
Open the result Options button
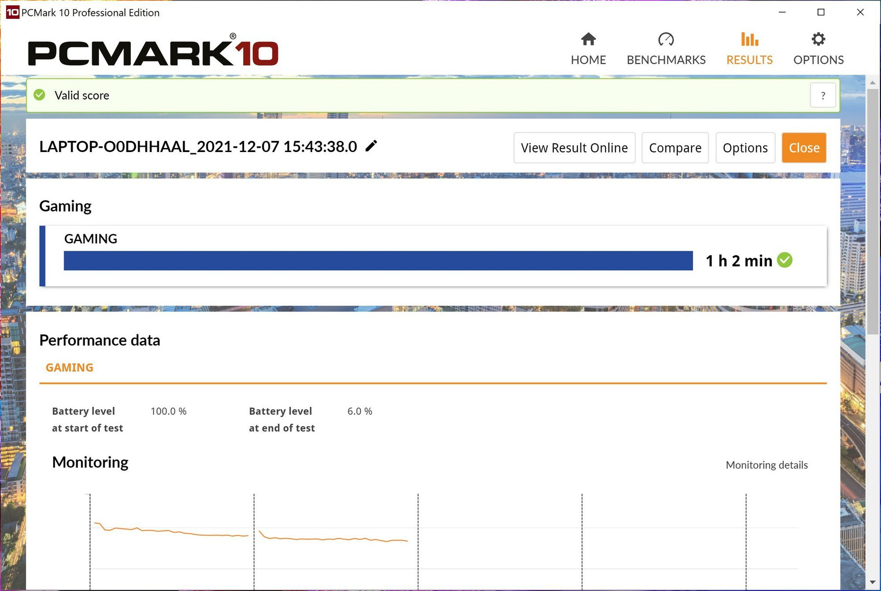click(x=745, y=148)
